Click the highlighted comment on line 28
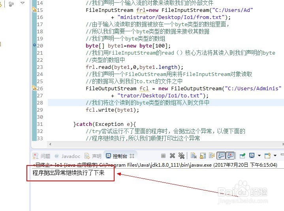284x211 pixels. click(148, 103)
